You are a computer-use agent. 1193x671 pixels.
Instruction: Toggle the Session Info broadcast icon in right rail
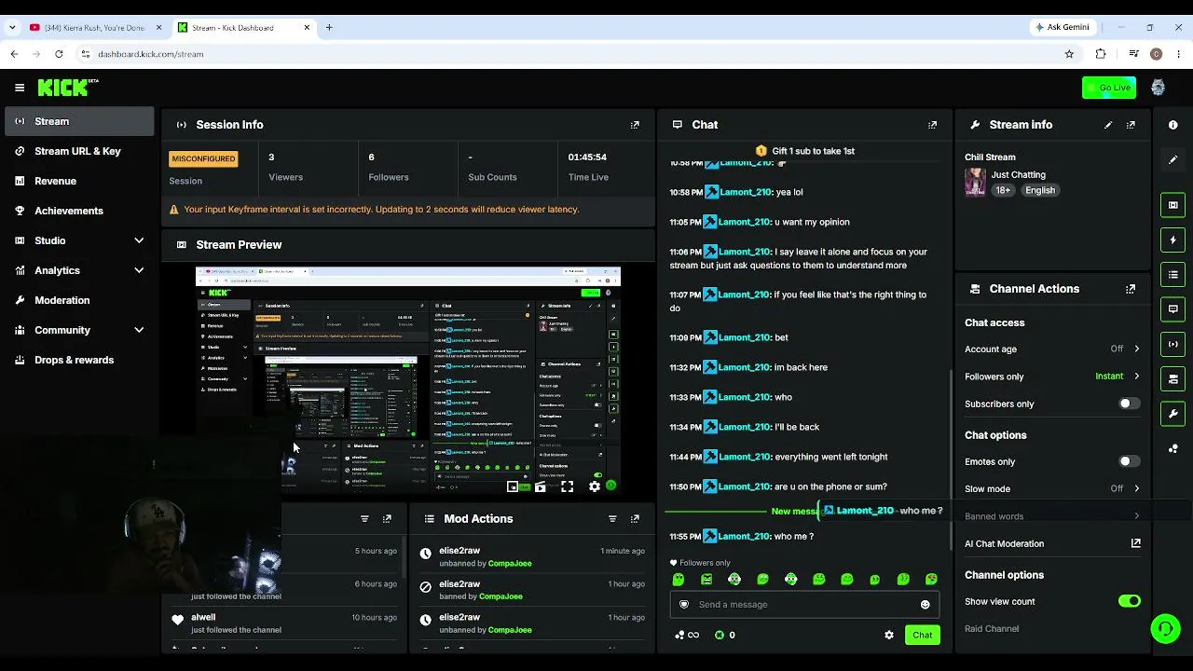click(1172, 344)
